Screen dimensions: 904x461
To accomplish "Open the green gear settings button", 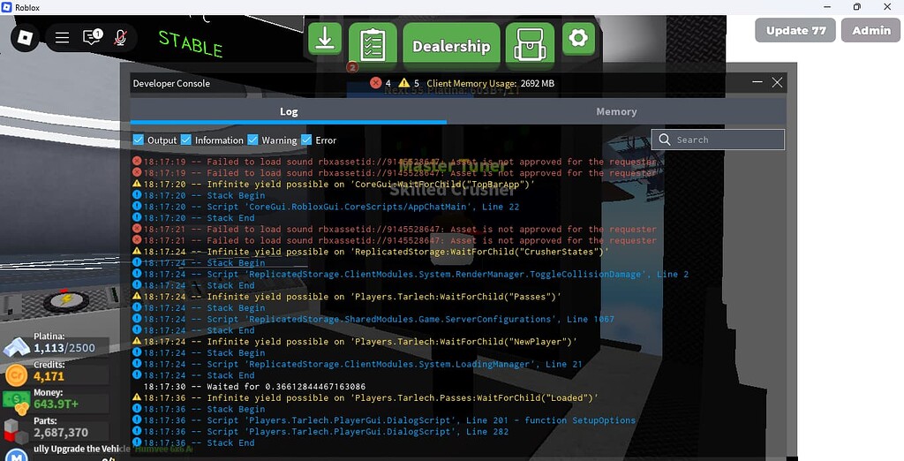I will pos(578,39).
